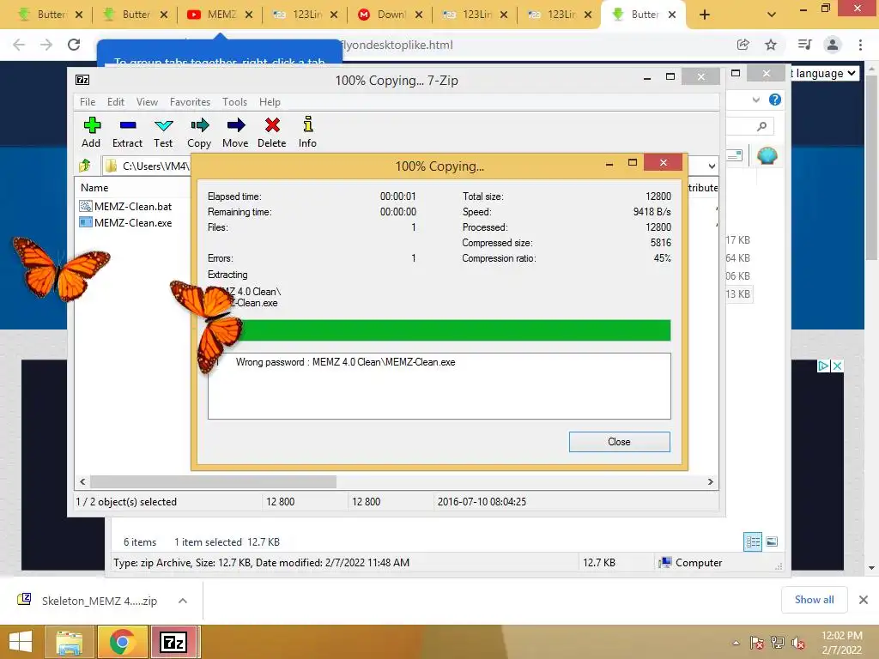
Task: Open the Tools menu in 7-Zip
Action: pyautogui.click(x=234, y=102)
